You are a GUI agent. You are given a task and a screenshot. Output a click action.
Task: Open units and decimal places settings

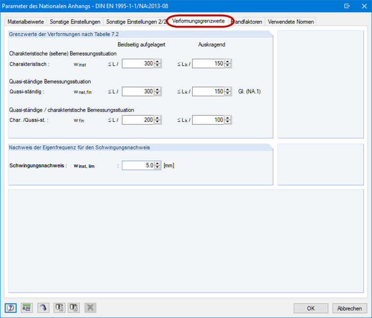point(26,308)
